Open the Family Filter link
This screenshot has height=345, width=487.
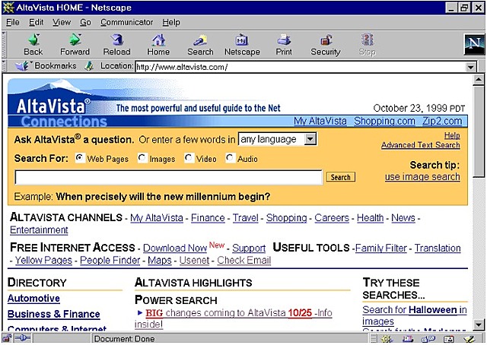click(x=381, y=248)
